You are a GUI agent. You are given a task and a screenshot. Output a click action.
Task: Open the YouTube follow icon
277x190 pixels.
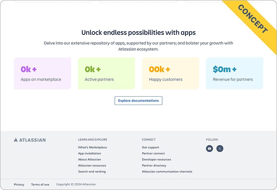(x=209, y=149)
